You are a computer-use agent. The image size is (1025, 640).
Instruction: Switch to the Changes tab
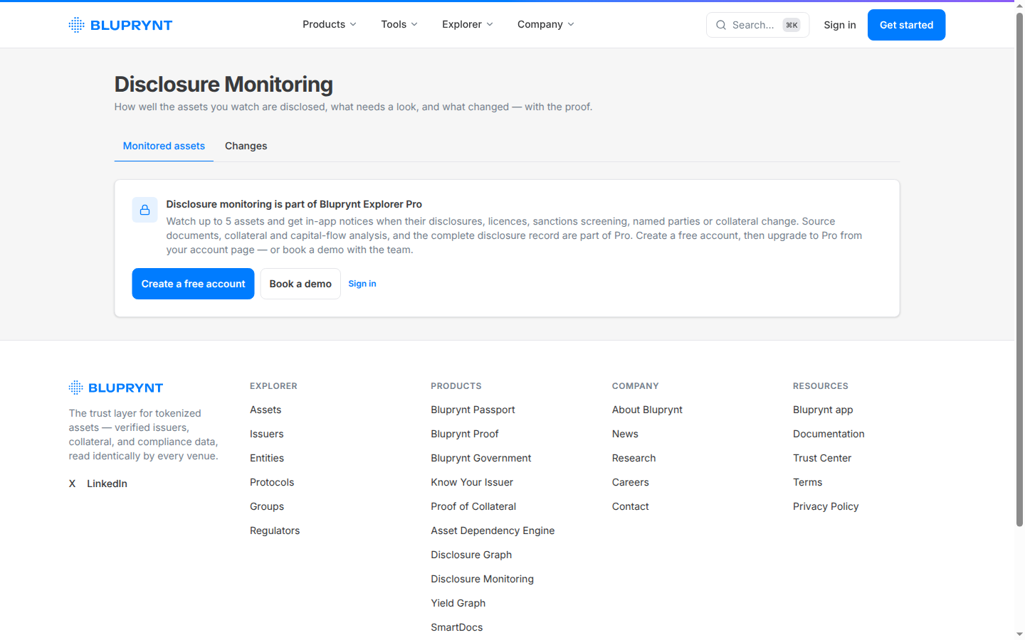pyautogui.click(x=246, y=146)
